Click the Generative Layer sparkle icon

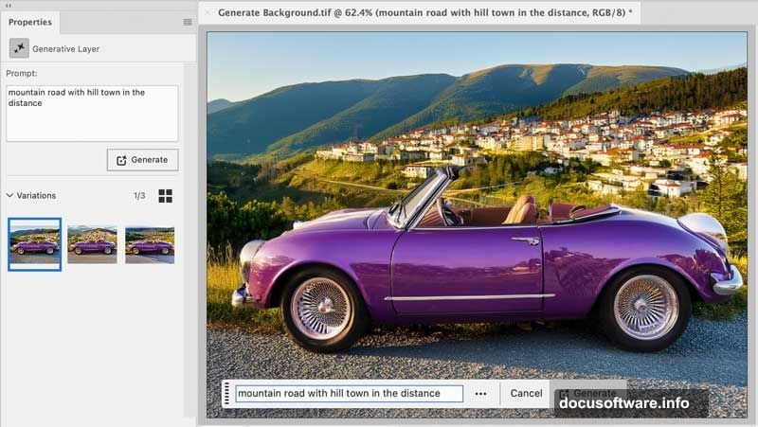(x=19, y=47)
